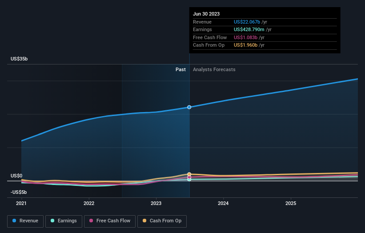Click the 2021 x-axis label
This screenshot has width=365, height=233.
point(21,203)
